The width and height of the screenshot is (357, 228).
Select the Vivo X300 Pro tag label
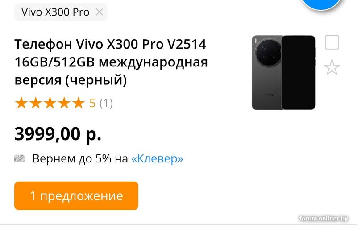(55, 12)
